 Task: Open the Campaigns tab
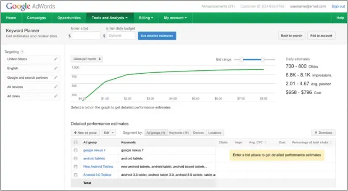click(37, 18)
